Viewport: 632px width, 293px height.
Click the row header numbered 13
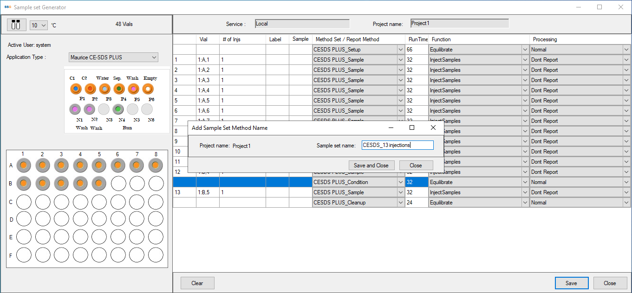[x=185, y=192]
